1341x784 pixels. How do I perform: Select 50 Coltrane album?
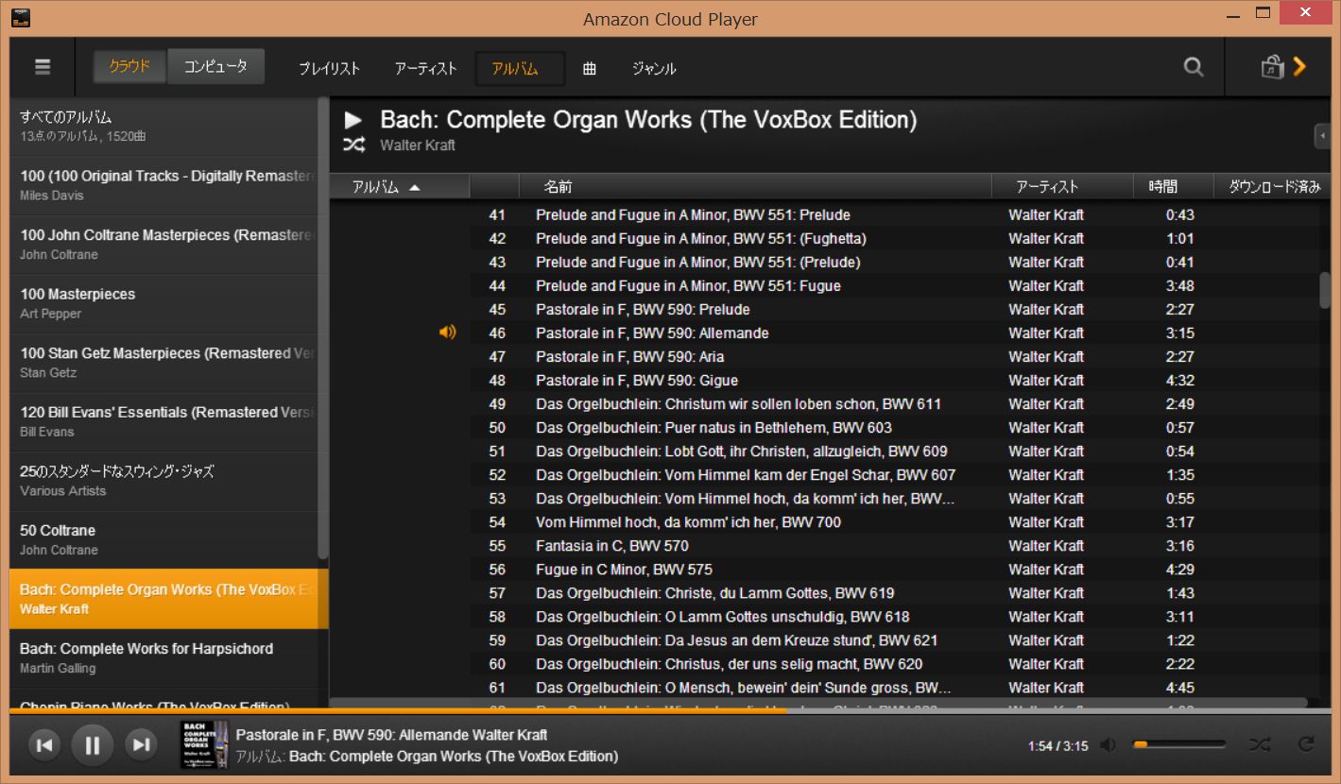pos(163,539)
